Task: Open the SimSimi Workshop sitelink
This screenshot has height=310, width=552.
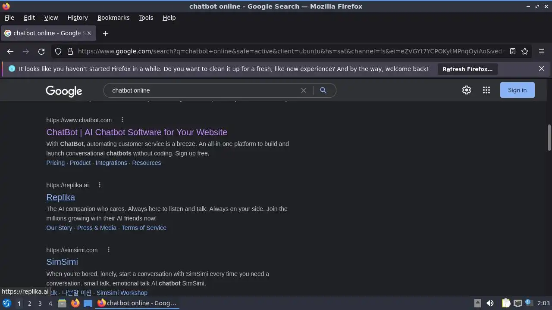Action: pyautogui.click(x=122, y=293)
